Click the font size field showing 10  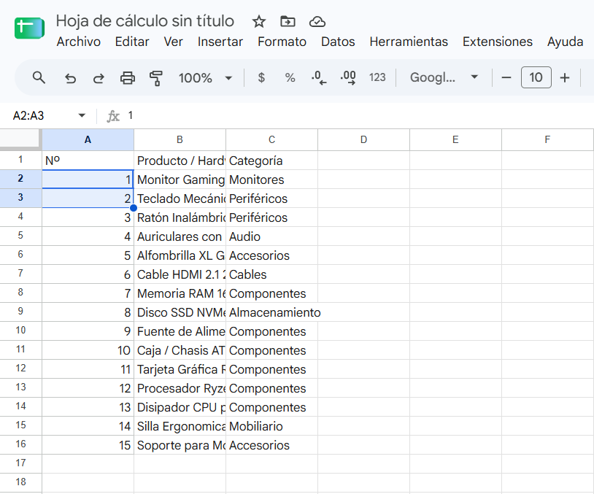tap(536, 77)
